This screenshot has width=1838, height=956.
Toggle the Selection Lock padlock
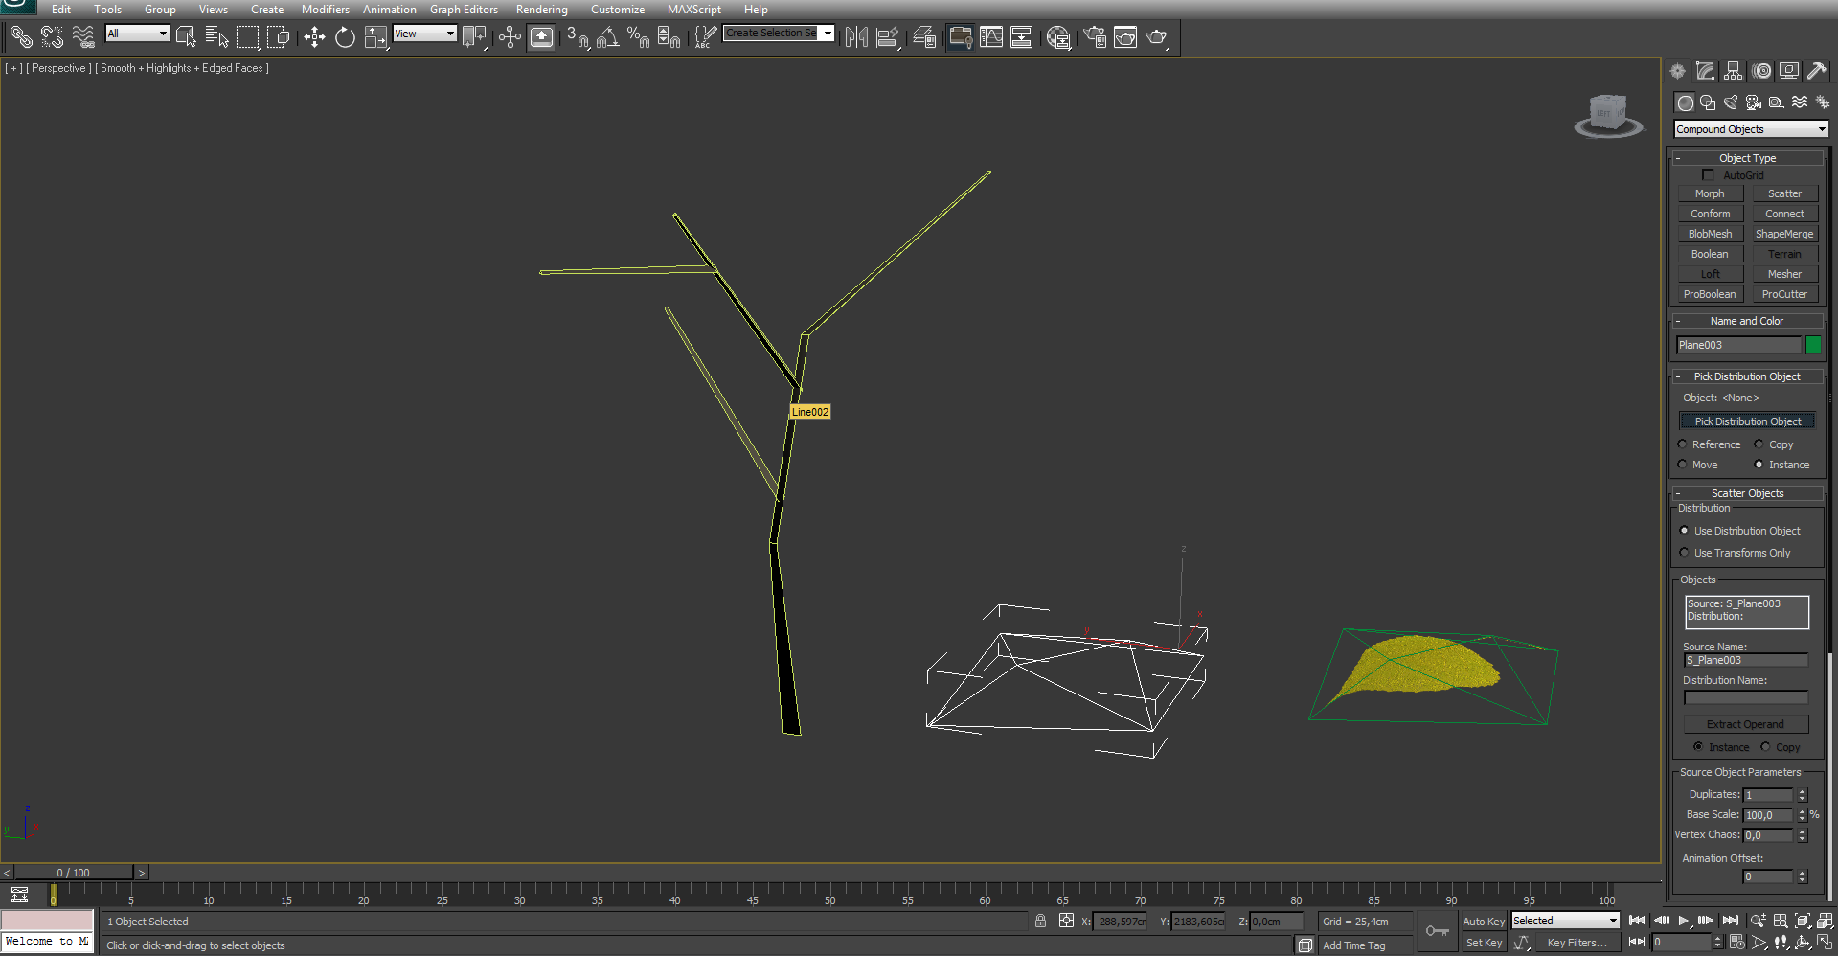(x=1040, y=921)
